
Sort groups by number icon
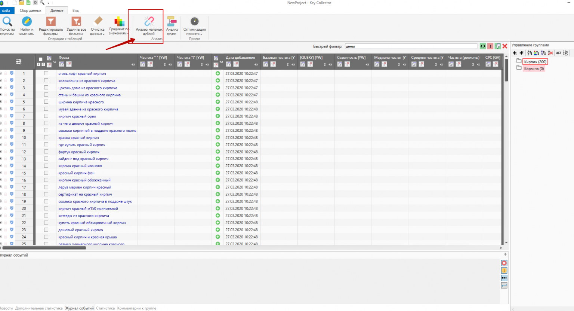(543, 53)
